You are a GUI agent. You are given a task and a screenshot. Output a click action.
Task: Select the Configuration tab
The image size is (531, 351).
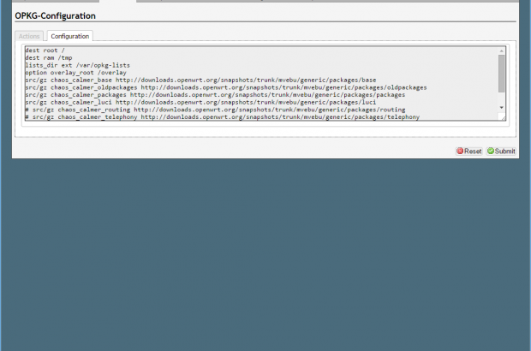[x=69, y=36]
